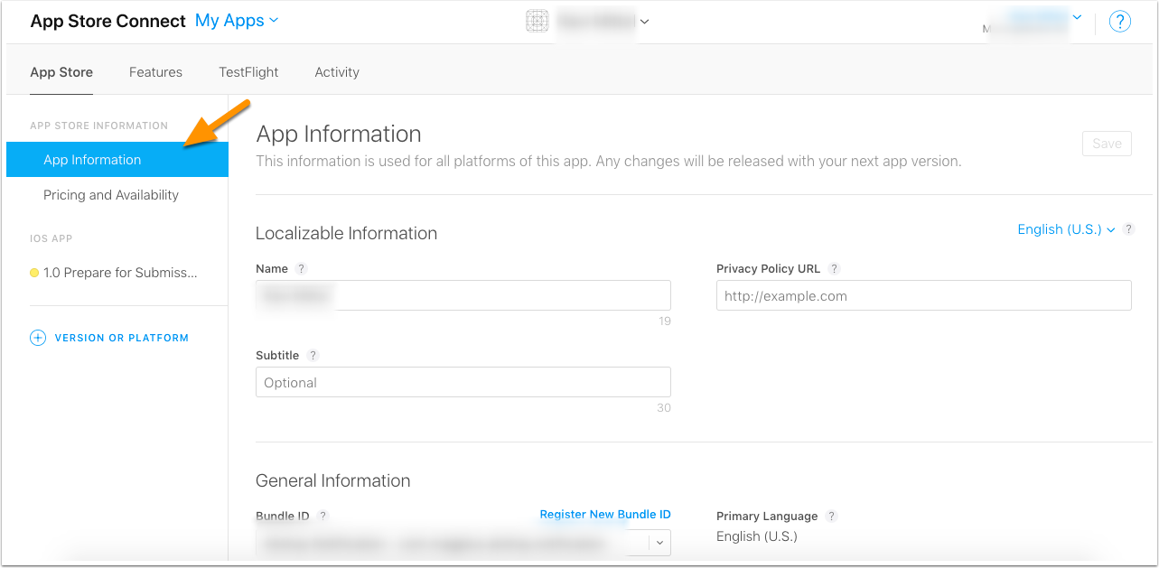Viewport: 1159px width, 568px height.
Task: Click into the Privacy Policy URL field
Action: coord(924,295)
